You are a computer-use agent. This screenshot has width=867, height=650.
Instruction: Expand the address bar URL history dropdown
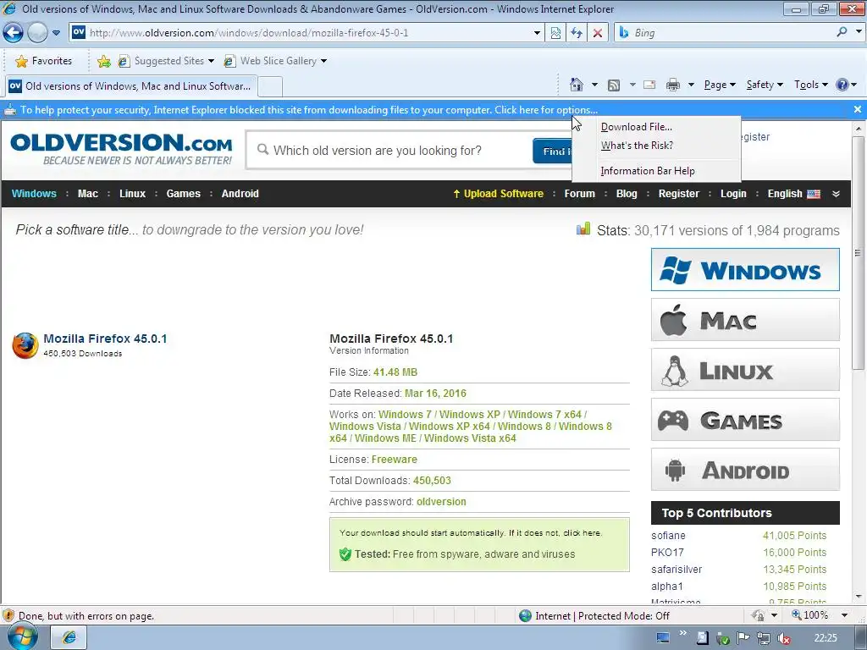(x=536, y=33)
